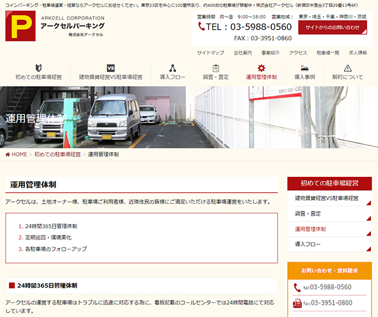Screen dimensions: 378x317
Task: Click the red gear icon above 運用管理体制
Action: [x=261, y=68]
